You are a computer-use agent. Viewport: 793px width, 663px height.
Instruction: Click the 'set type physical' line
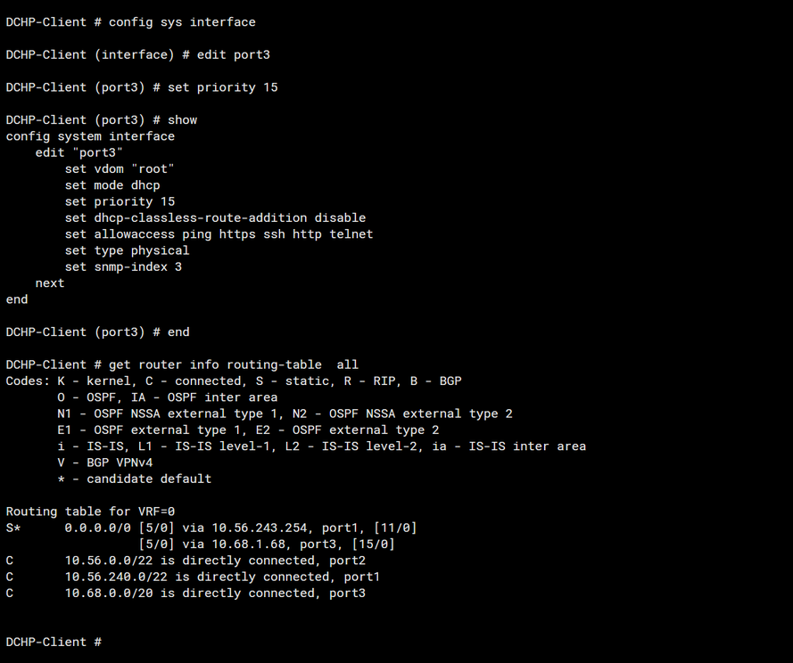point(127,250)
